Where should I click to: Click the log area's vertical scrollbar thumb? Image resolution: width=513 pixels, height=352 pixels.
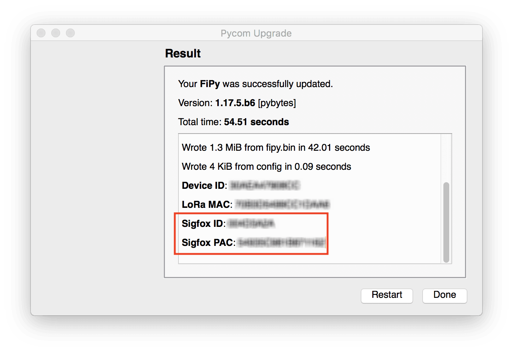click(446, 222)
